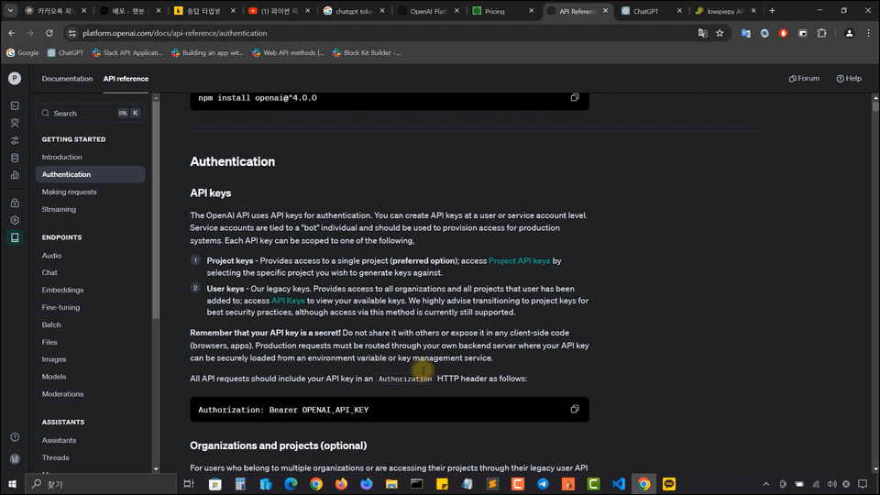Go to the Fine-tuning endpoint page

coord(60,307)
